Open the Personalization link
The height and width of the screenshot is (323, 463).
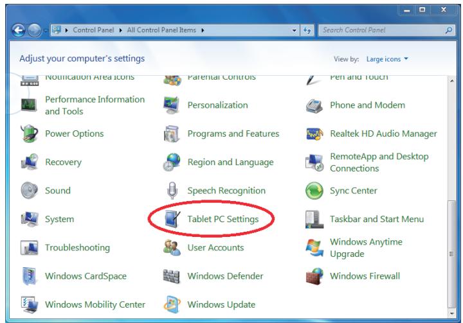coord(217,105)
